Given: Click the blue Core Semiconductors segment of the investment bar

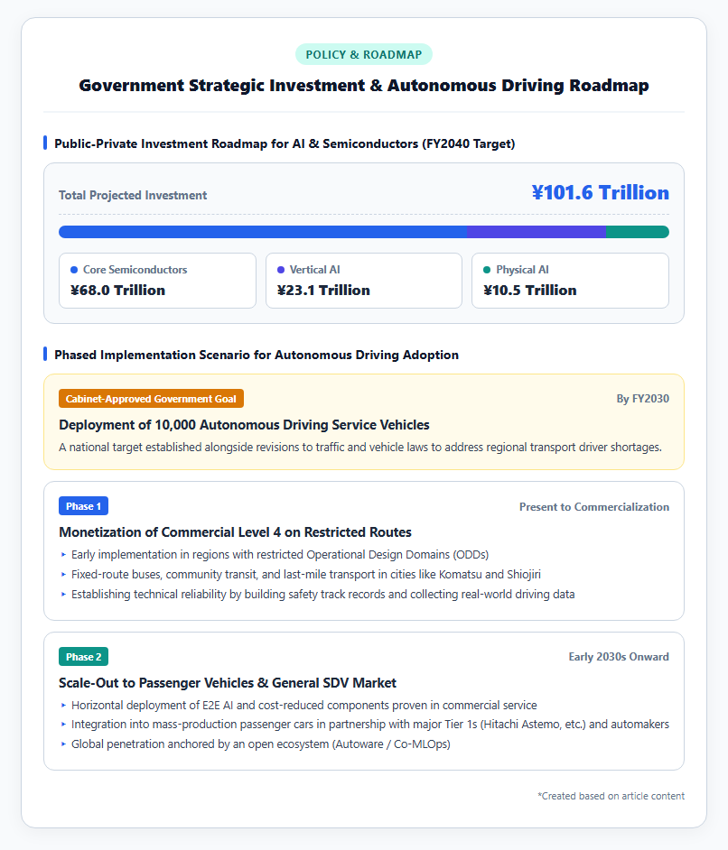Looking at the screenshot, I should coord(263,232).
